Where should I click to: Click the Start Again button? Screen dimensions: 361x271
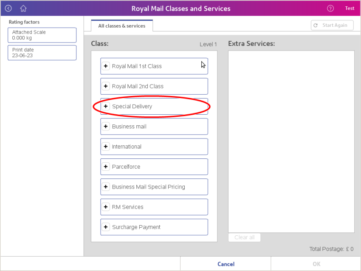pos(332,25)
